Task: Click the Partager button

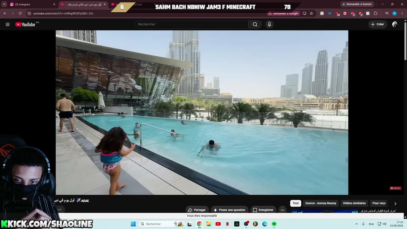Action: (197, 210)
